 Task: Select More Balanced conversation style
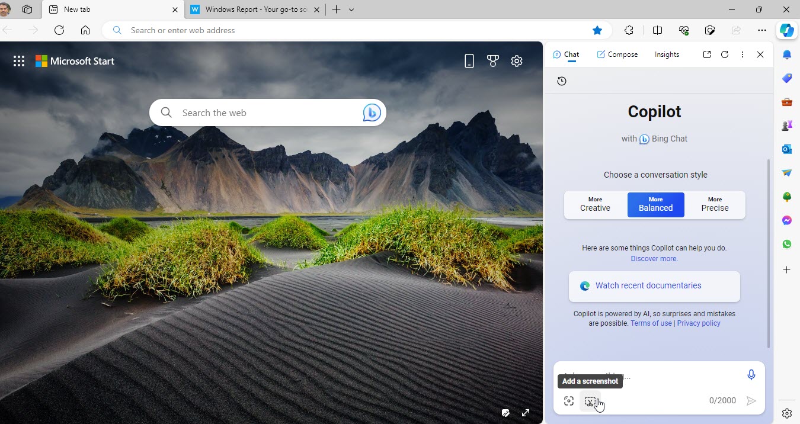coord(655,204)
